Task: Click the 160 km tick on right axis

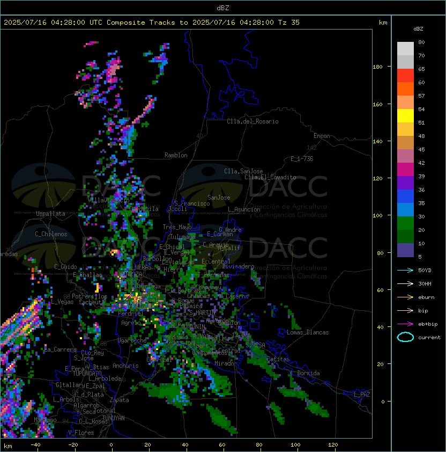Action: 377,104
